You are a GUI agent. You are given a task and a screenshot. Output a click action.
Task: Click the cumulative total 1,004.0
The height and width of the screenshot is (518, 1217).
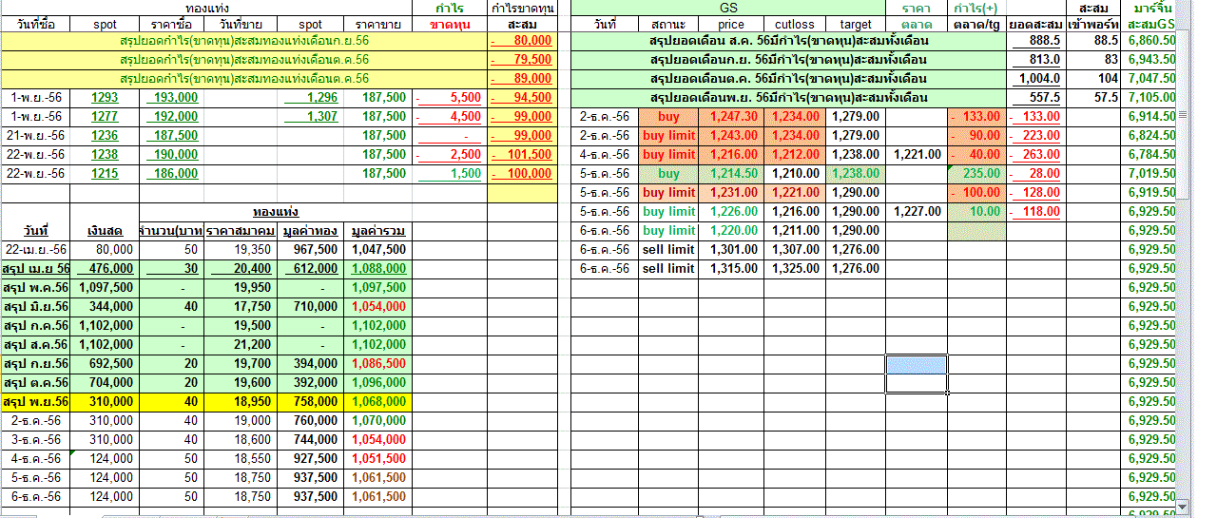click(1035, 79)
